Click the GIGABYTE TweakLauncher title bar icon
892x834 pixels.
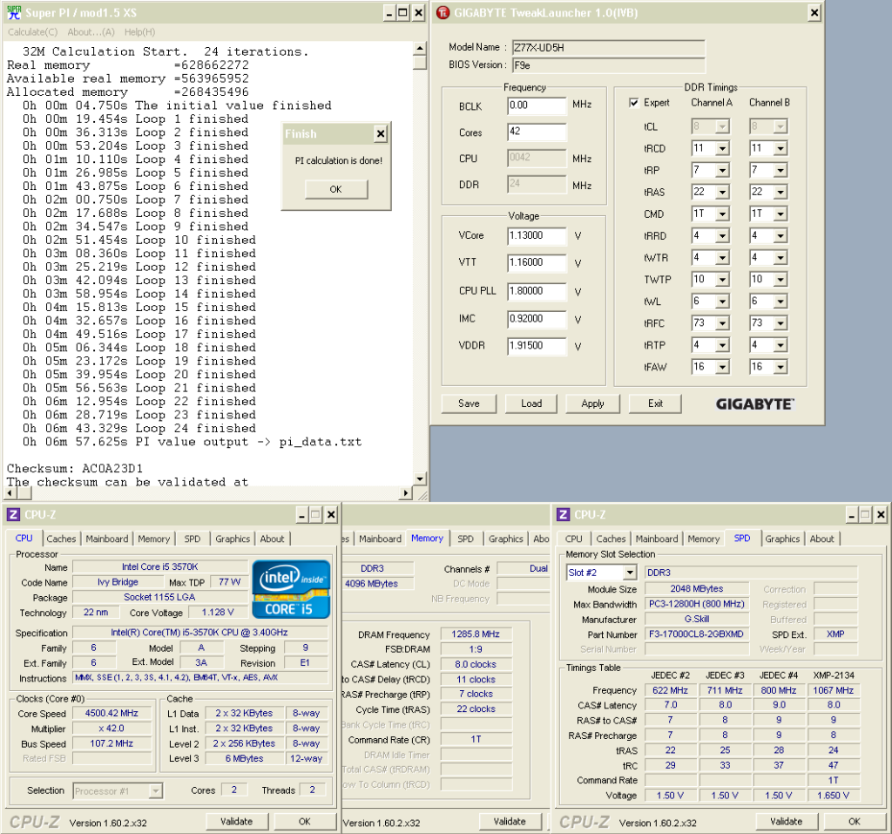[x=443, y=13]
